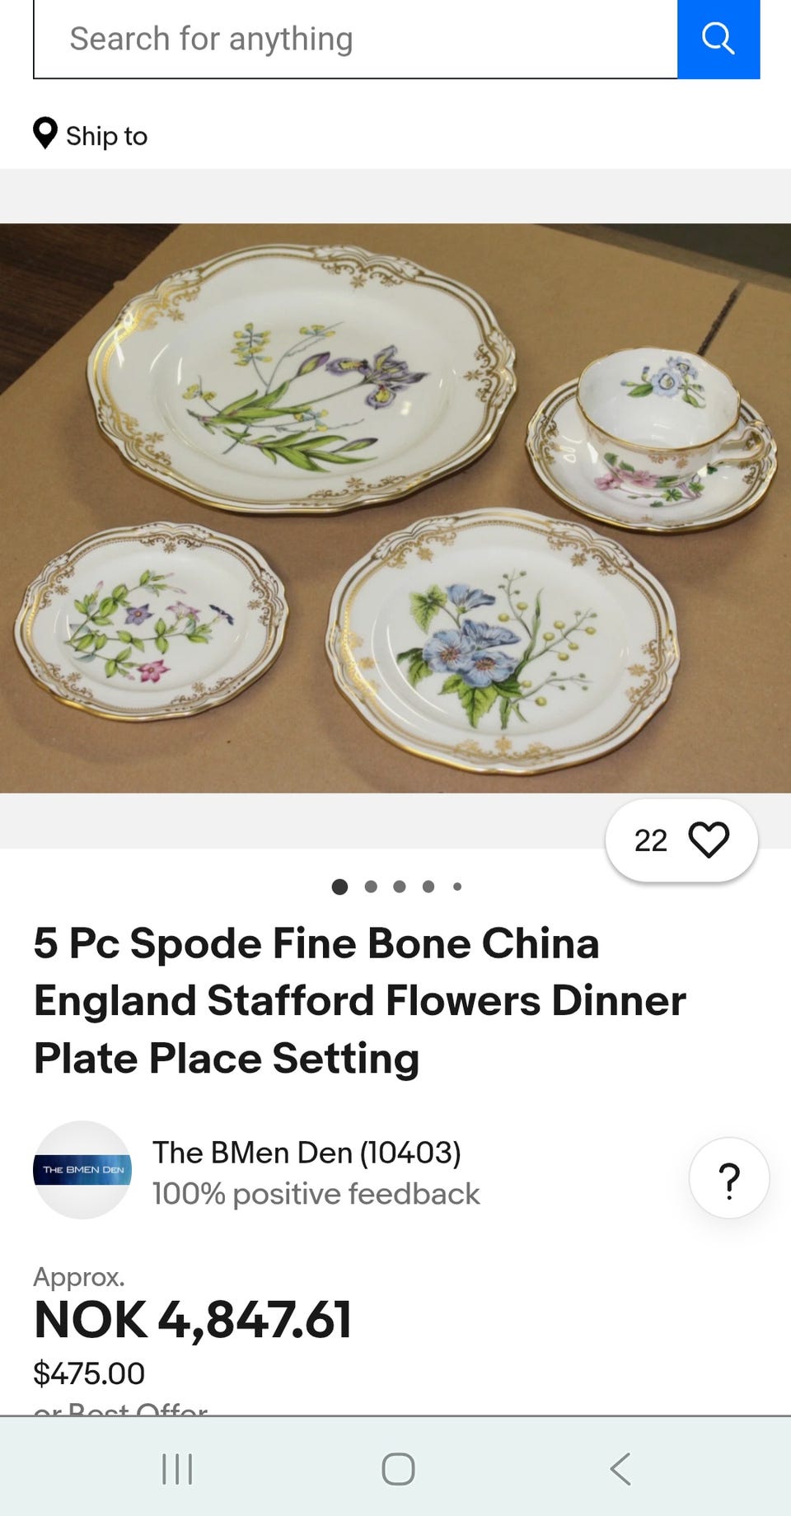Tap the small fifth carousel dot
Image resolution: width=791 pixels, height=1516 pixels.
pos(457,887)
